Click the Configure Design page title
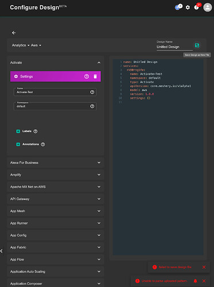The height and width of the screenshot is (287, 214). pyautogui.click(x=34, y=7)
